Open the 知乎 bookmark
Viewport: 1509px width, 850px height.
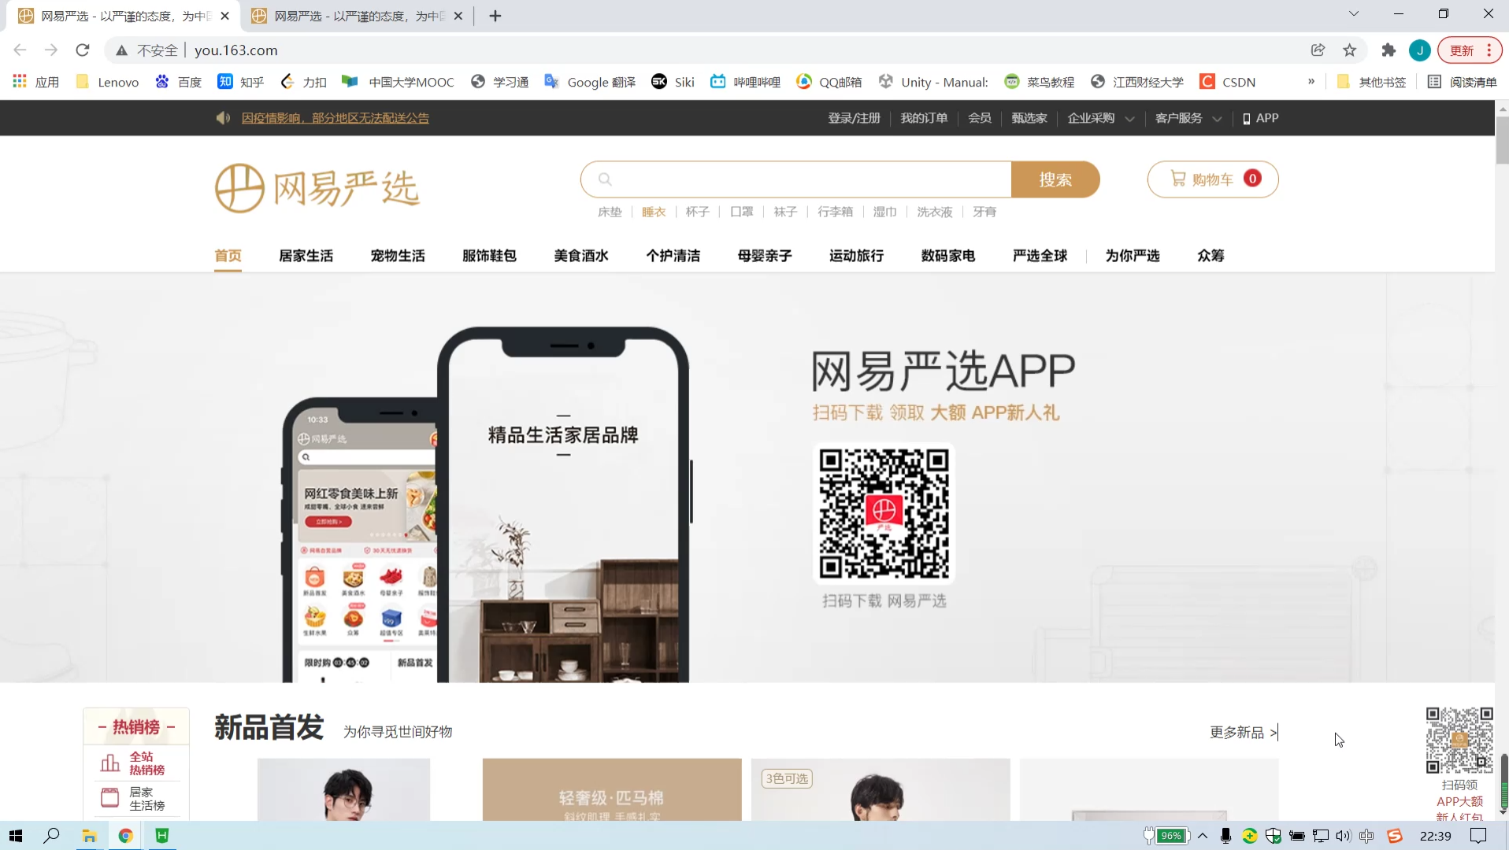pyautogui.click(x=241, y=82)
